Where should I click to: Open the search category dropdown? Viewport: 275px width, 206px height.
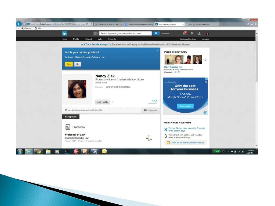(x=96, y=34)
